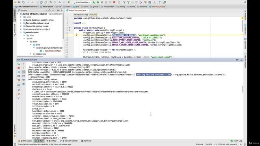Open Run panel help question mark

pyautogui.click(x=19, y=98)
